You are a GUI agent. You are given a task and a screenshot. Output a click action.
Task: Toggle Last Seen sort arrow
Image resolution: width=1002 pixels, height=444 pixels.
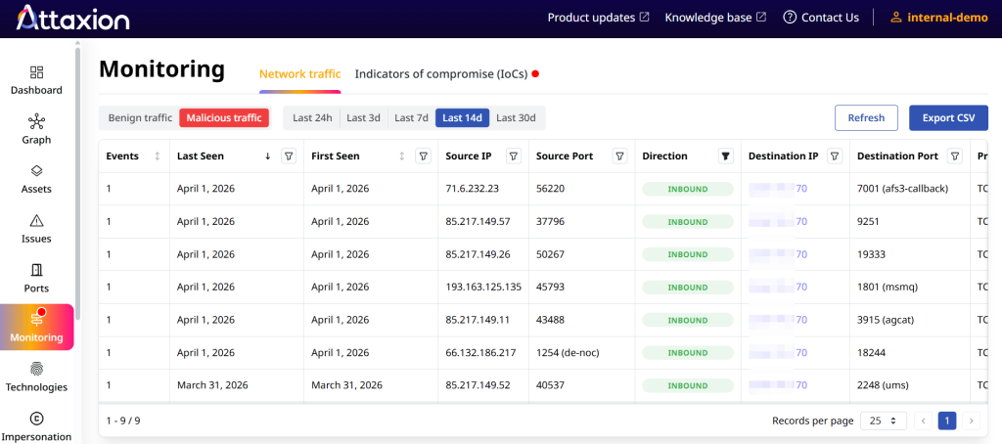click(268, 155)
